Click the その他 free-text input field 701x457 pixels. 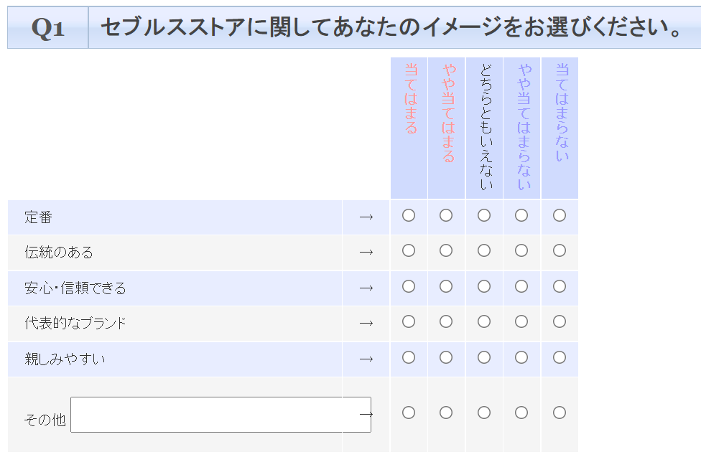pyautogui.click(x=215, y=415)
